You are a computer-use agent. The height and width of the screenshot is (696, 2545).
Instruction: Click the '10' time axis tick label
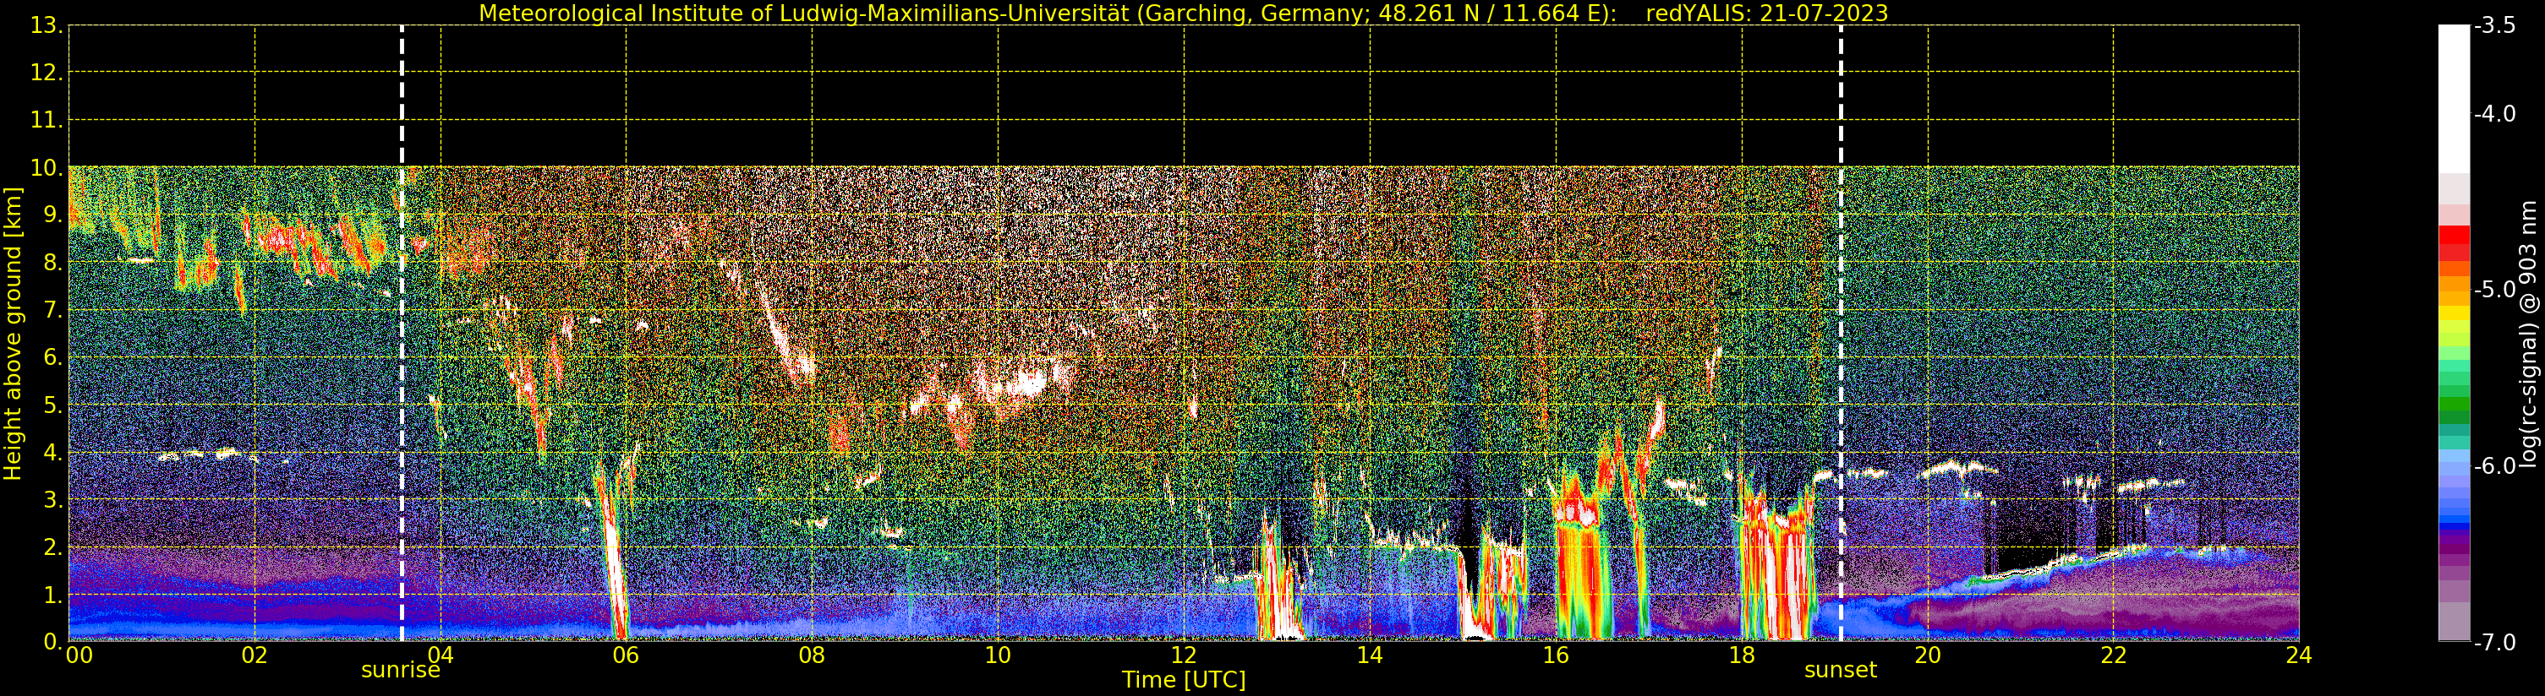tap(998, 655)
